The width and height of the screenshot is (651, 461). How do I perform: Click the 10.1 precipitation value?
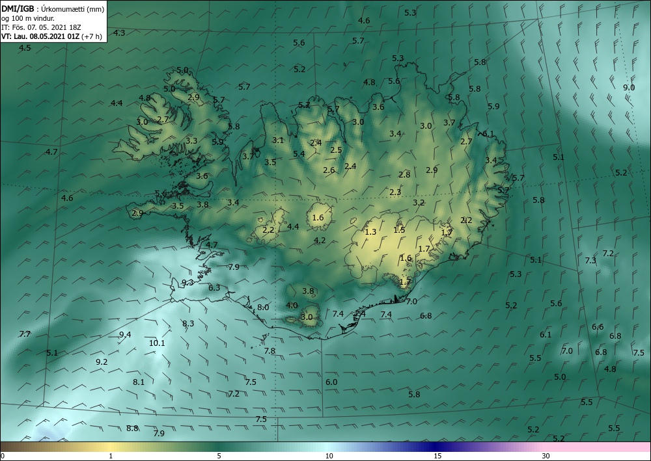(157, 343)
